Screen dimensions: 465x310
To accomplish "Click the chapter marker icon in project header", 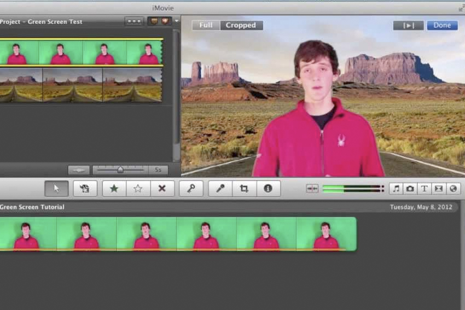I will 165,21.
